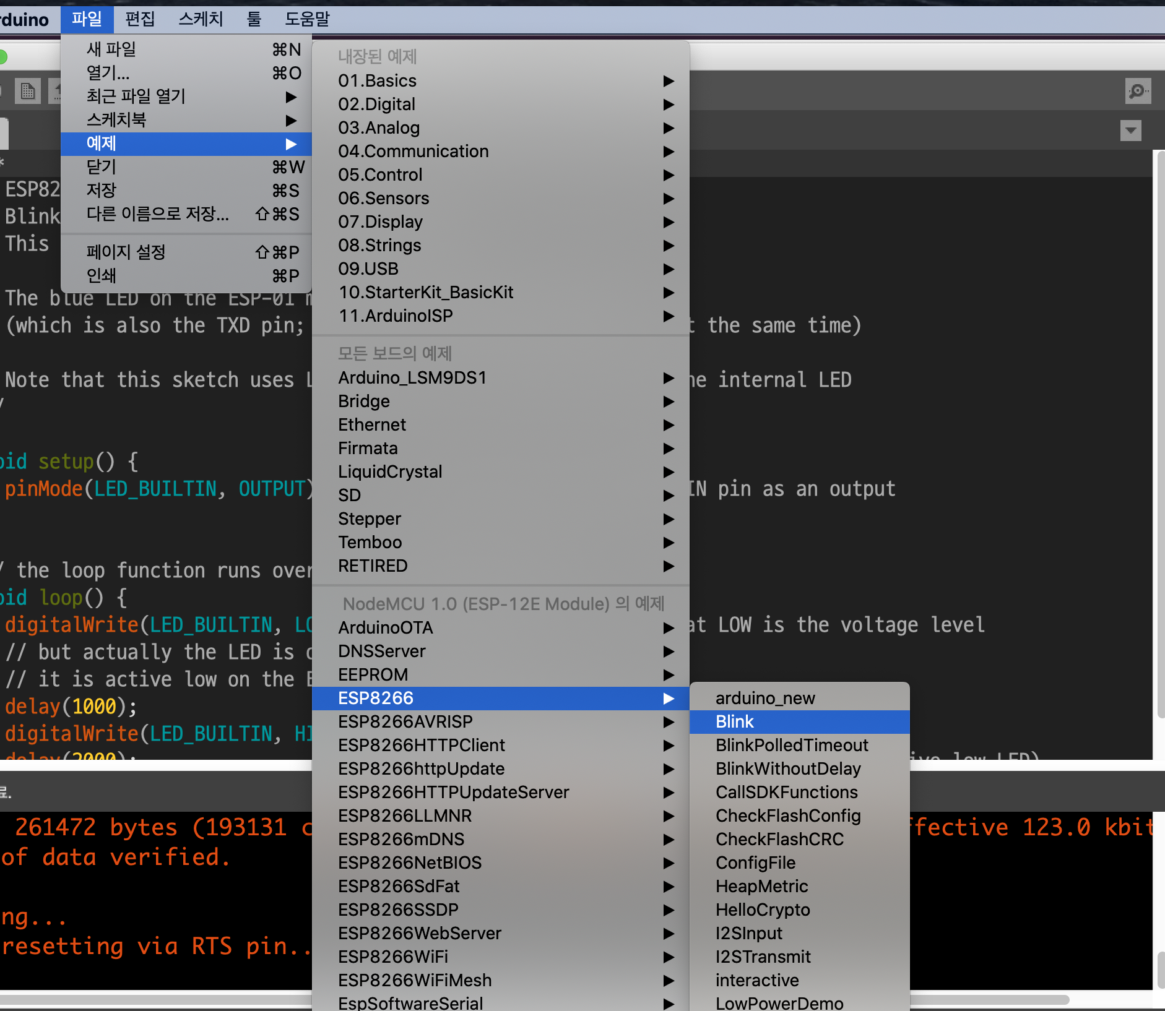1165x1011 pixels.
Task: Load the BlinkWithoutDelay example
Action: pos(800,769)
